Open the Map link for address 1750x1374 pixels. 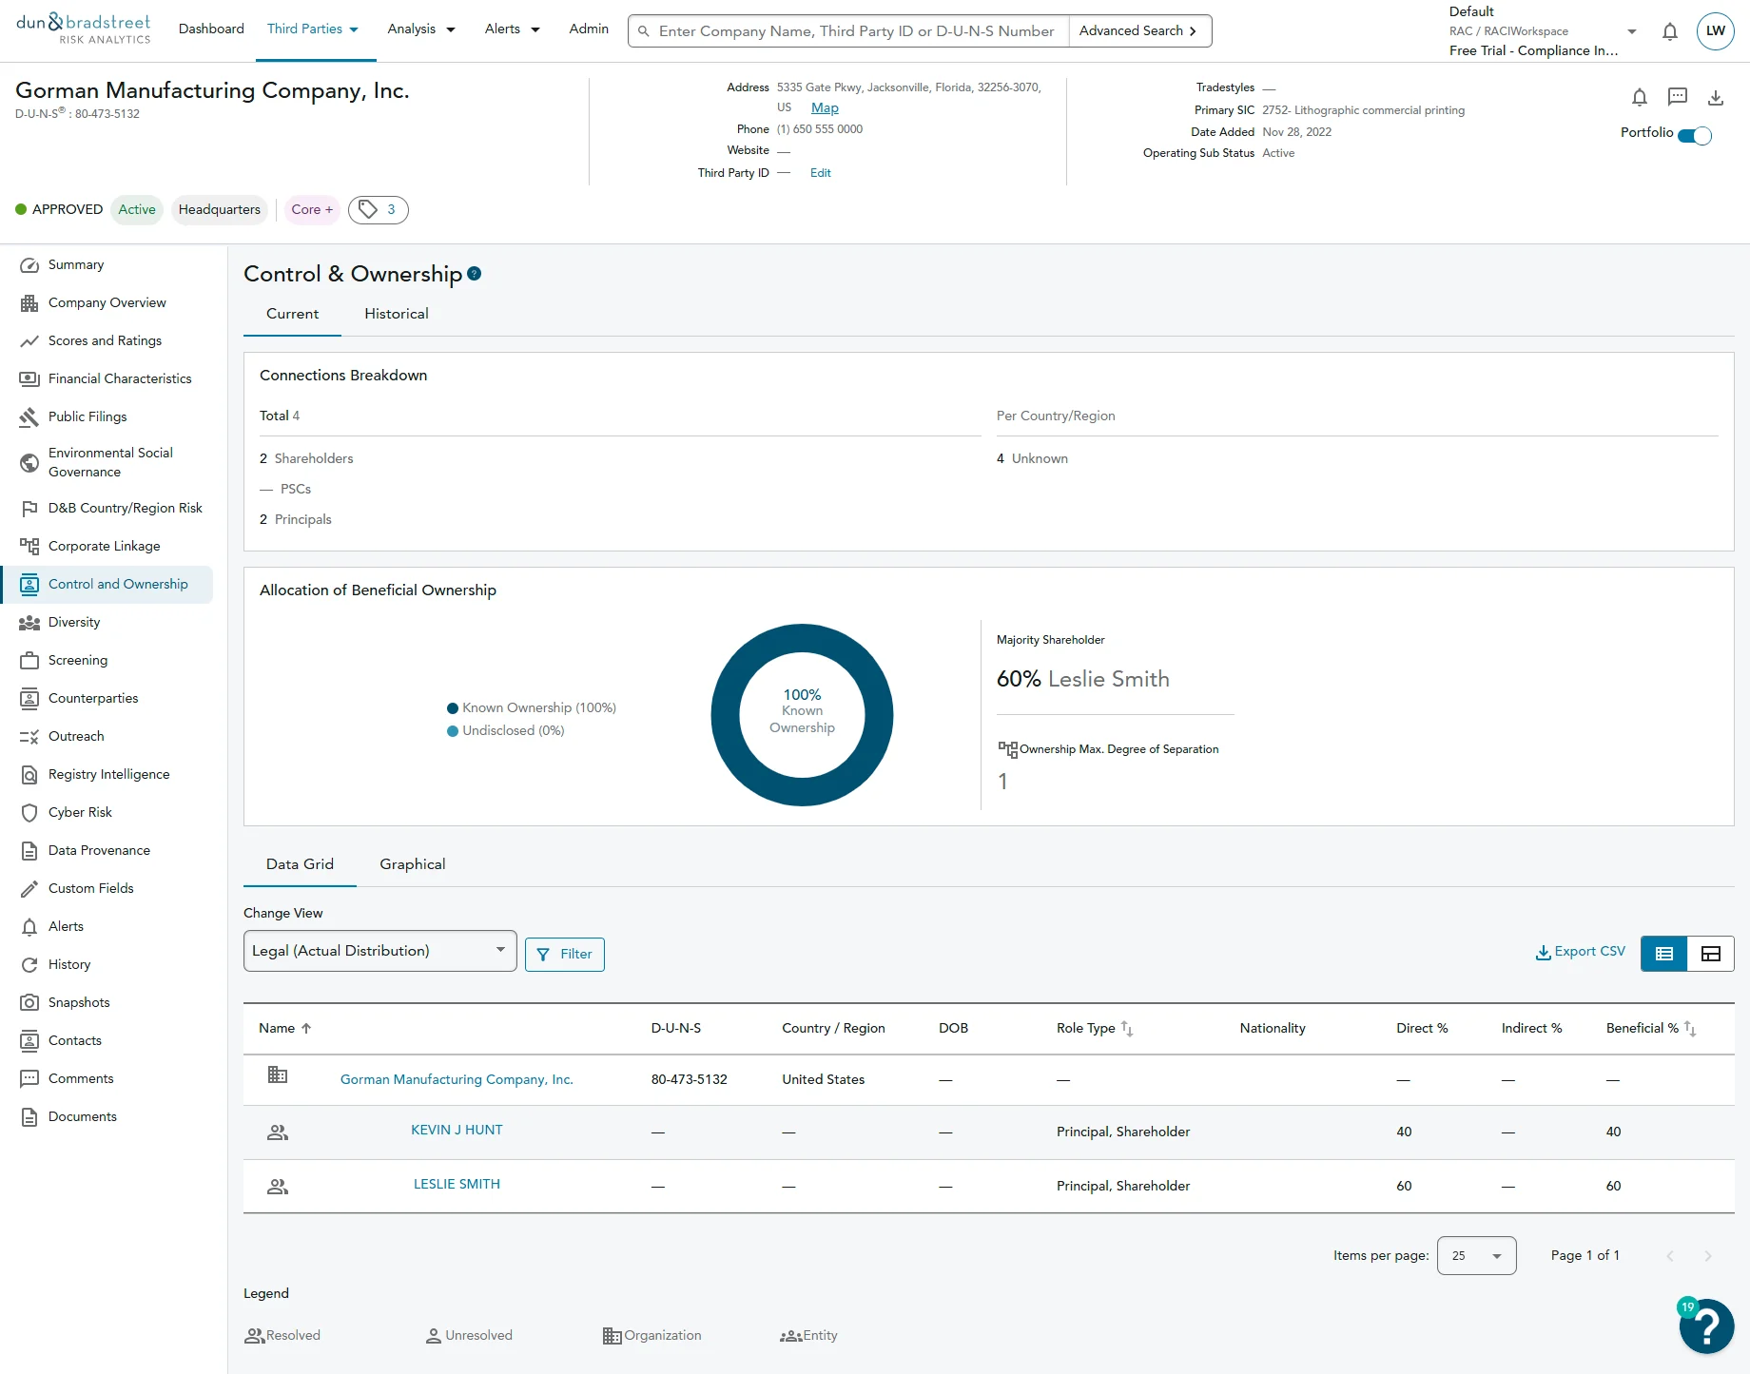pos(825,107)
